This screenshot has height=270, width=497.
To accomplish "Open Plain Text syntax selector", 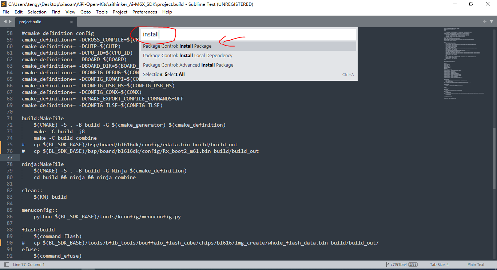I will click(476, 265).
